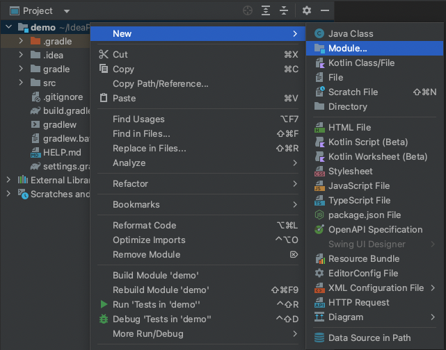The width and height of the screenshot is (446, 350).
Task: Choose Cut from the context menu
Action: coord(198,54)
